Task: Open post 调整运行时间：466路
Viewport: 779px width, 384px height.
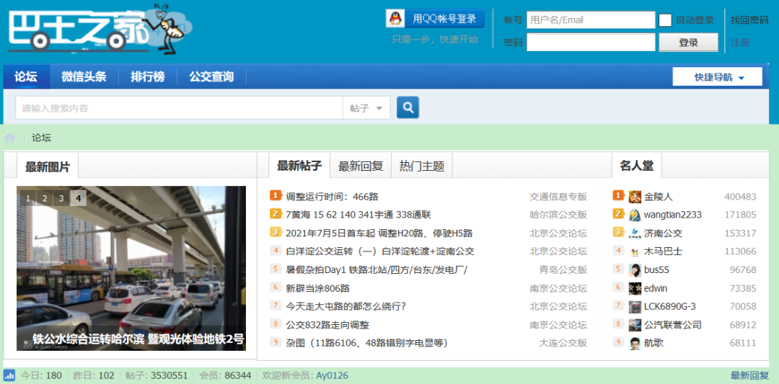Action: tap(332, 197)
